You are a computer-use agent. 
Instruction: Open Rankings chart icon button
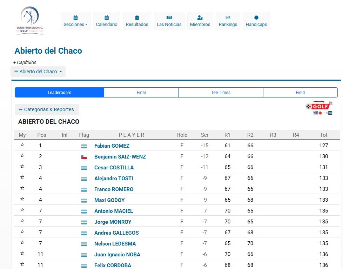pyautogui.click(x=228, y=21)
